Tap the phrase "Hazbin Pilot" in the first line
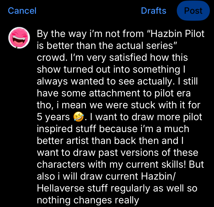The image size is (214, 207). (177, 34)
